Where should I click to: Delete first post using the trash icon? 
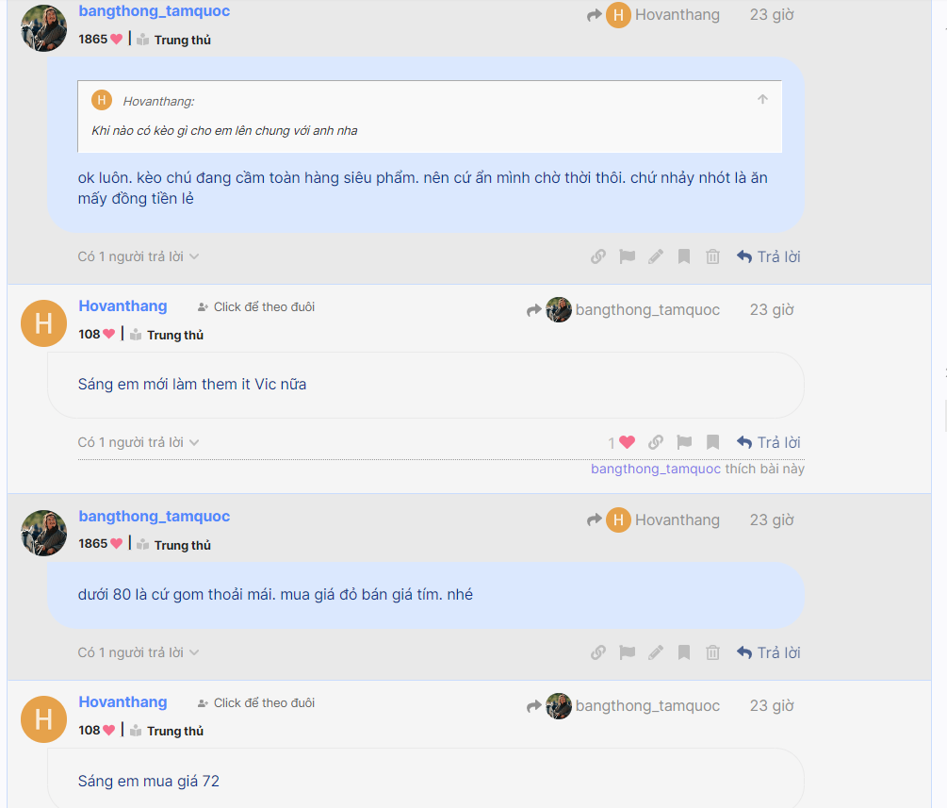click(x=712, y=256)
